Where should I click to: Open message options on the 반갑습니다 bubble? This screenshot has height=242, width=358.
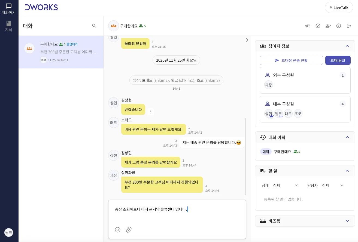tap(151, 112)
